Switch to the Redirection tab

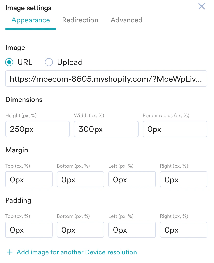coord(80,20)
